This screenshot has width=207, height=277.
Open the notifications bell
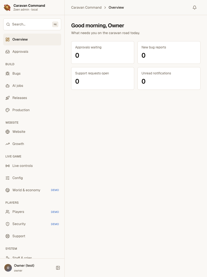click(195, 7)
